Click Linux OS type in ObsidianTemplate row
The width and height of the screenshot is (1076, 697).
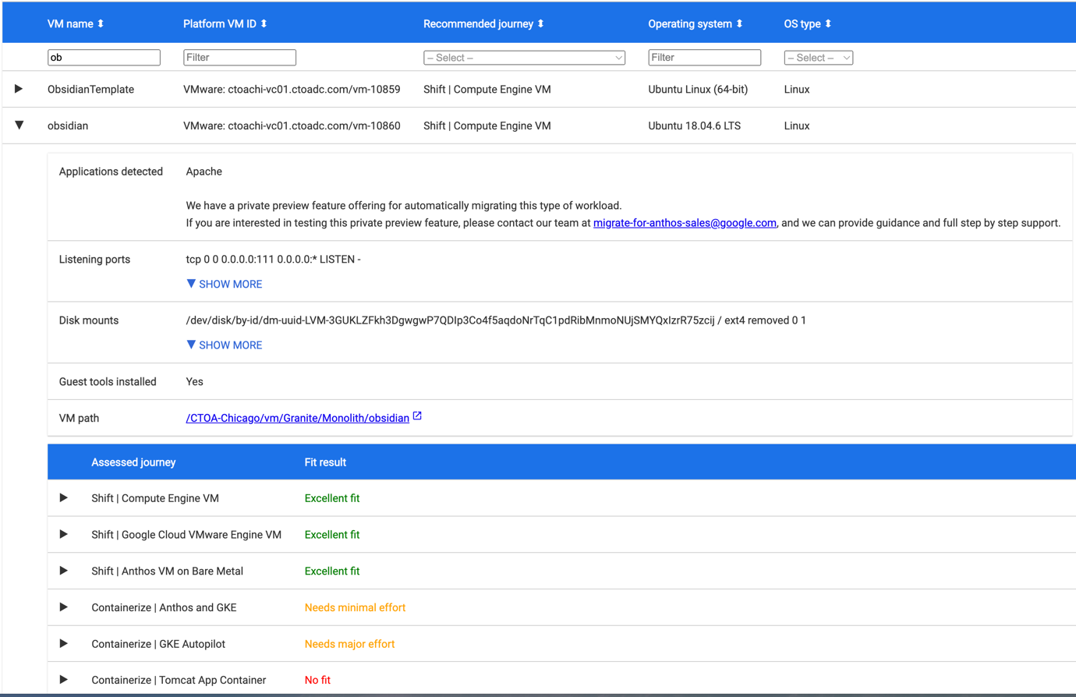(797, 90)
